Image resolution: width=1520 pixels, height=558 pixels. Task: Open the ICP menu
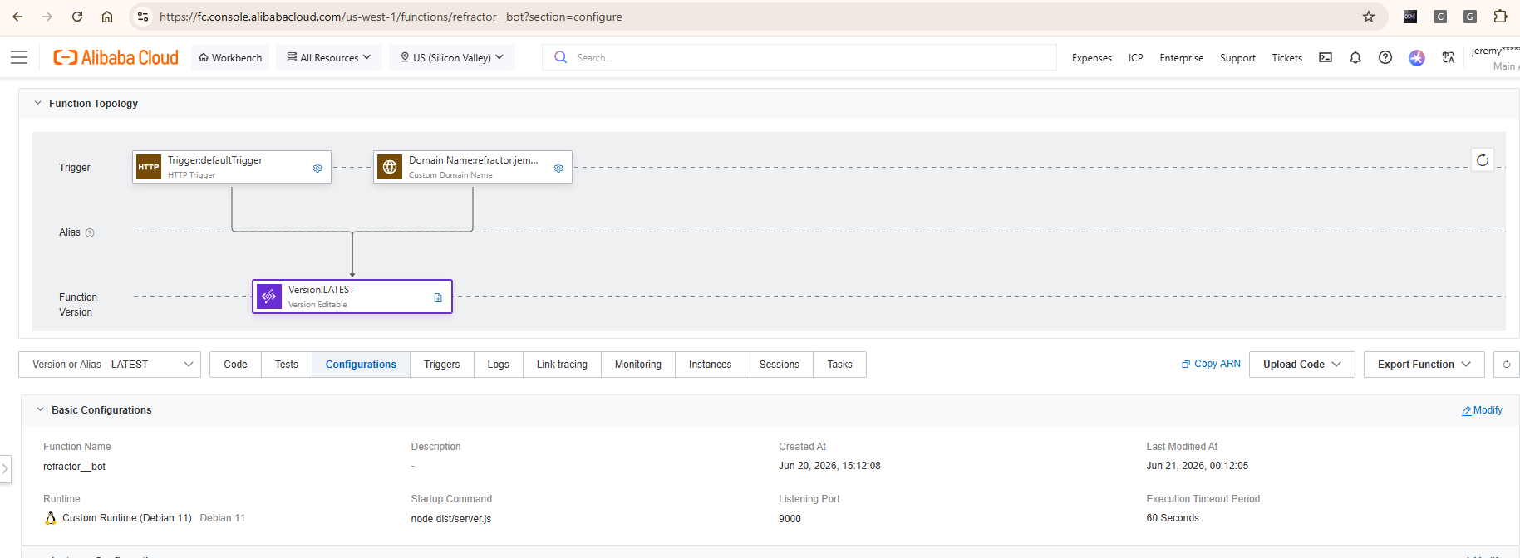point(1136,57)
